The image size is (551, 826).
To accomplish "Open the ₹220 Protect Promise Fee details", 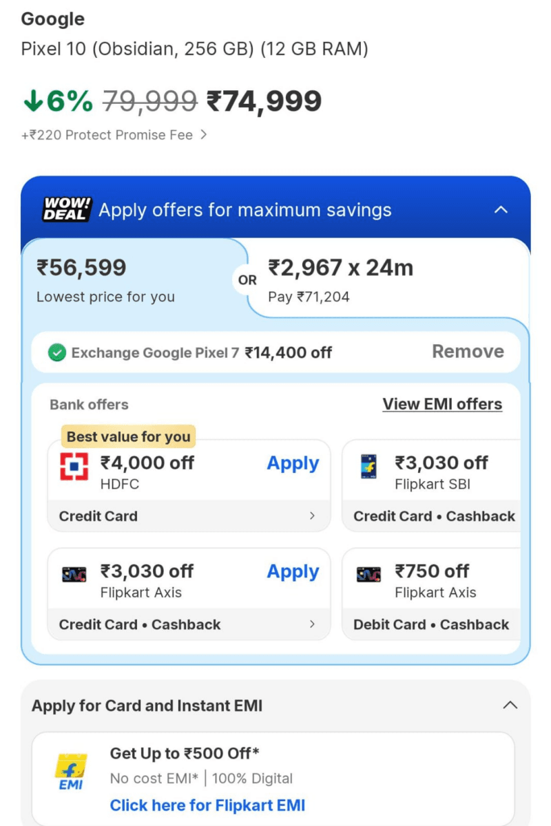I will [112, 135].
